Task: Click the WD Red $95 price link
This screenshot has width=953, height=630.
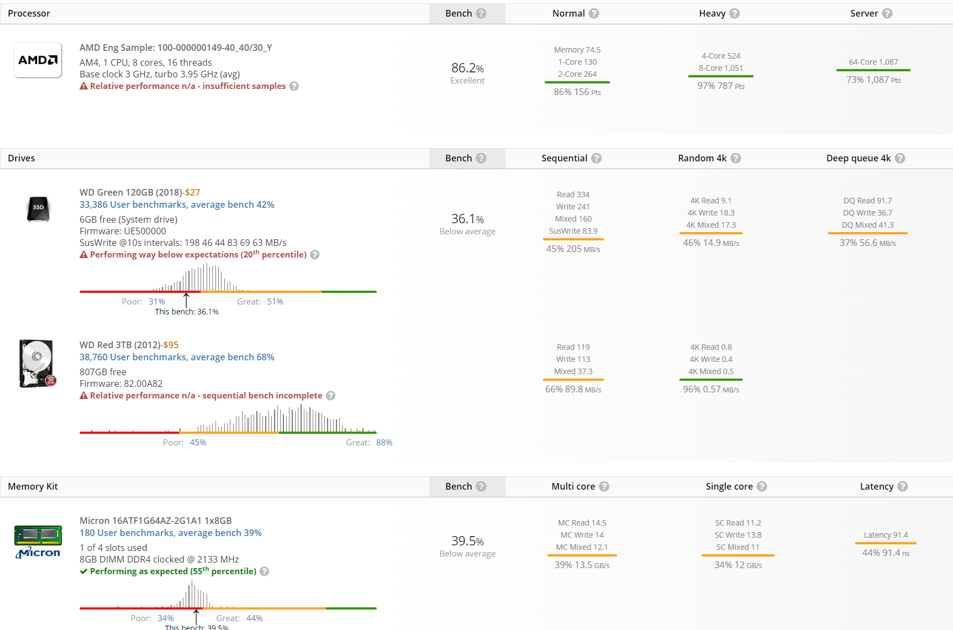Action: coord(171,345)
